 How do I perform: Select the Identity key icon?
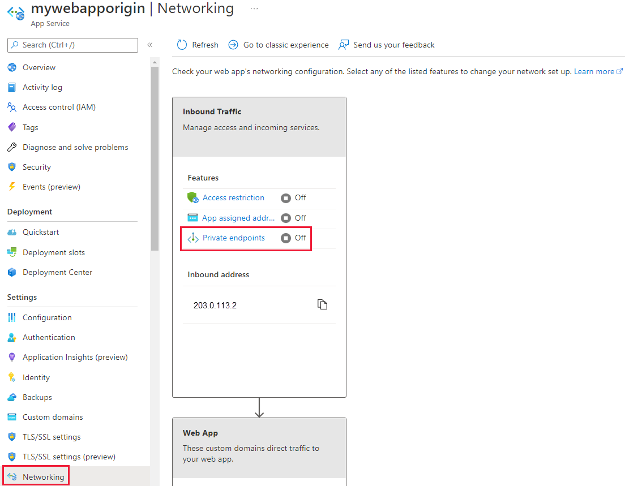coord(12,377)
